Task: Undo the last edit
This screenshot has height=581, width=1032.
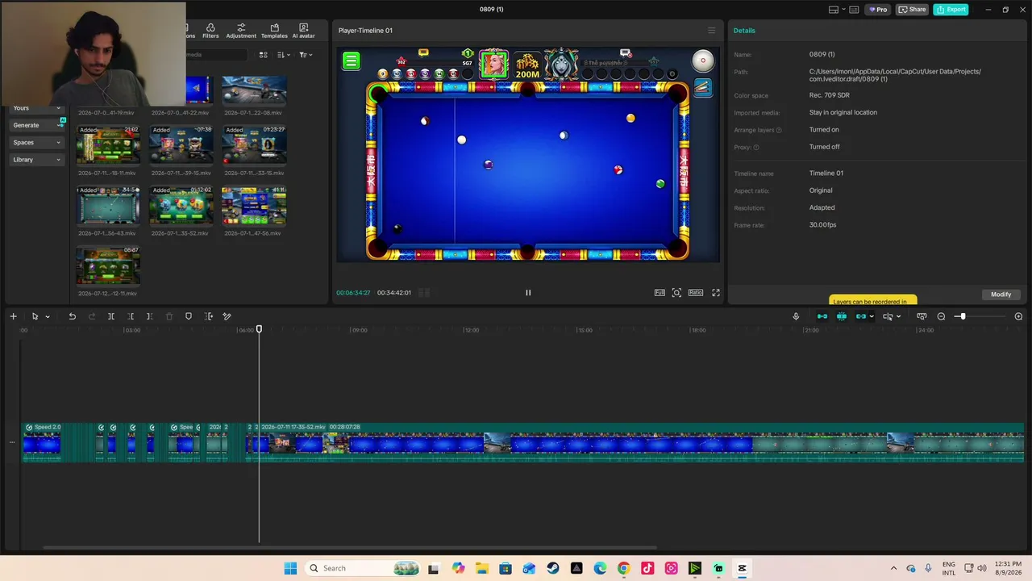Action: tap(72, 316)
